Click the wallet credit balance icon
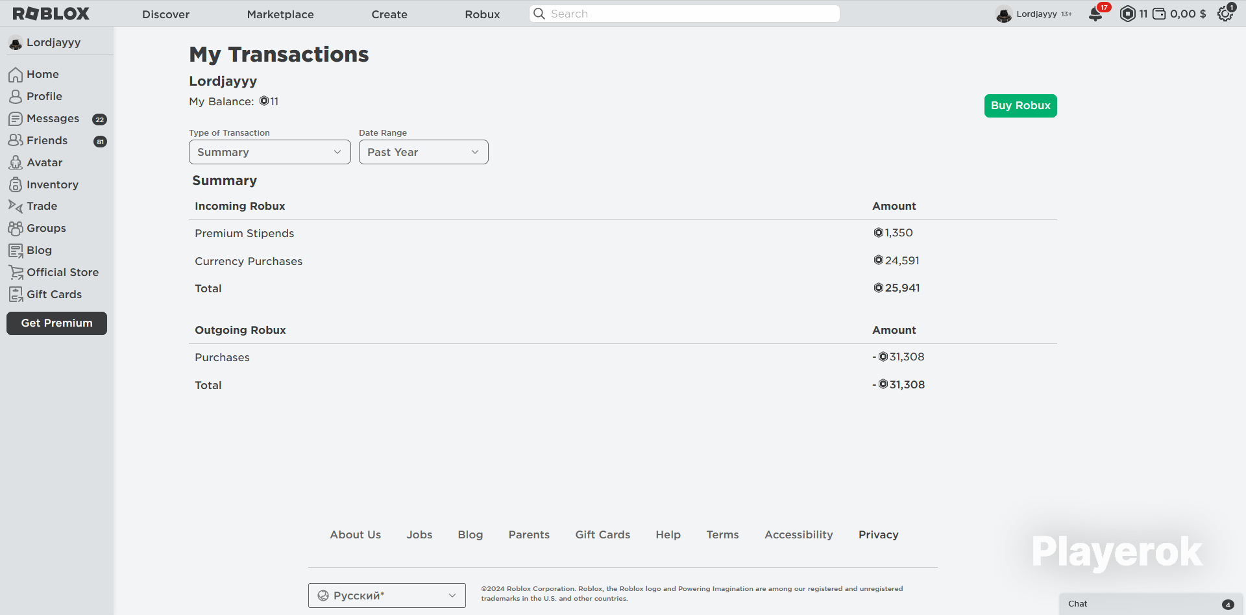This screenshot has height=615, width=1246. point(1159,14)
